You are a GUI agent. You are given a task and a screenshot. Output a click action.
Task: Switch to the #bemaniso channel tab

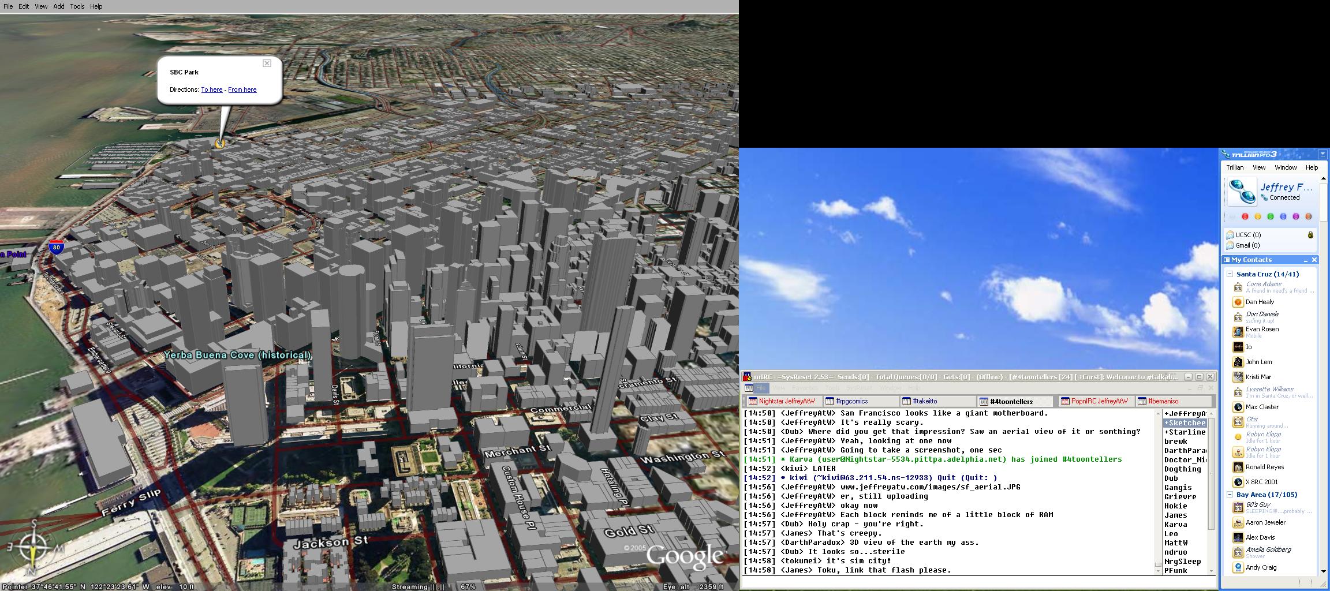click(x=1174, y=401)
